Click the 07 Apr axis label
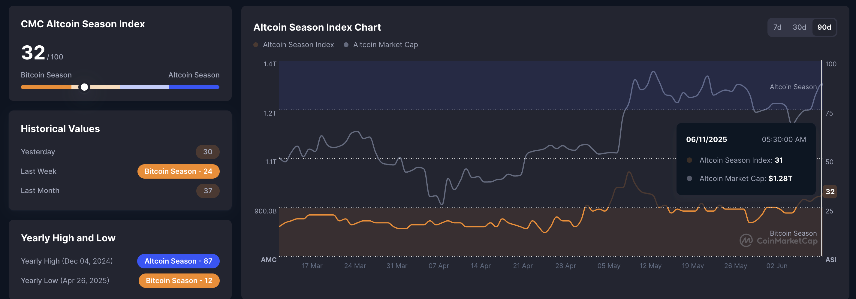The width and height of the screenshot is (856, 299). [x=439, y=266]
